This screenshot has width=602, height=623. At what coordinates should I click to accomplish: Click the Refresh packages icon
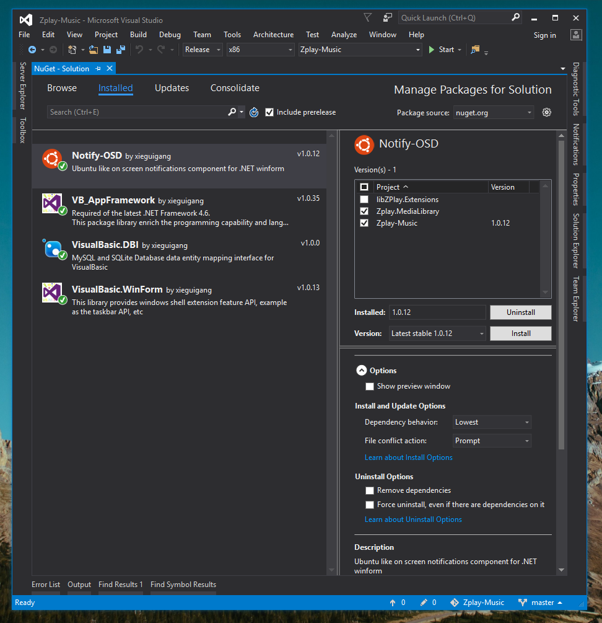254,112
